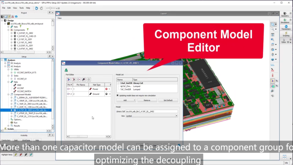This screenshot has height=165, width=293.
Task: Click the Undo arrow in the toolbar
Action: pyautogui.click(x=37, y=8)
